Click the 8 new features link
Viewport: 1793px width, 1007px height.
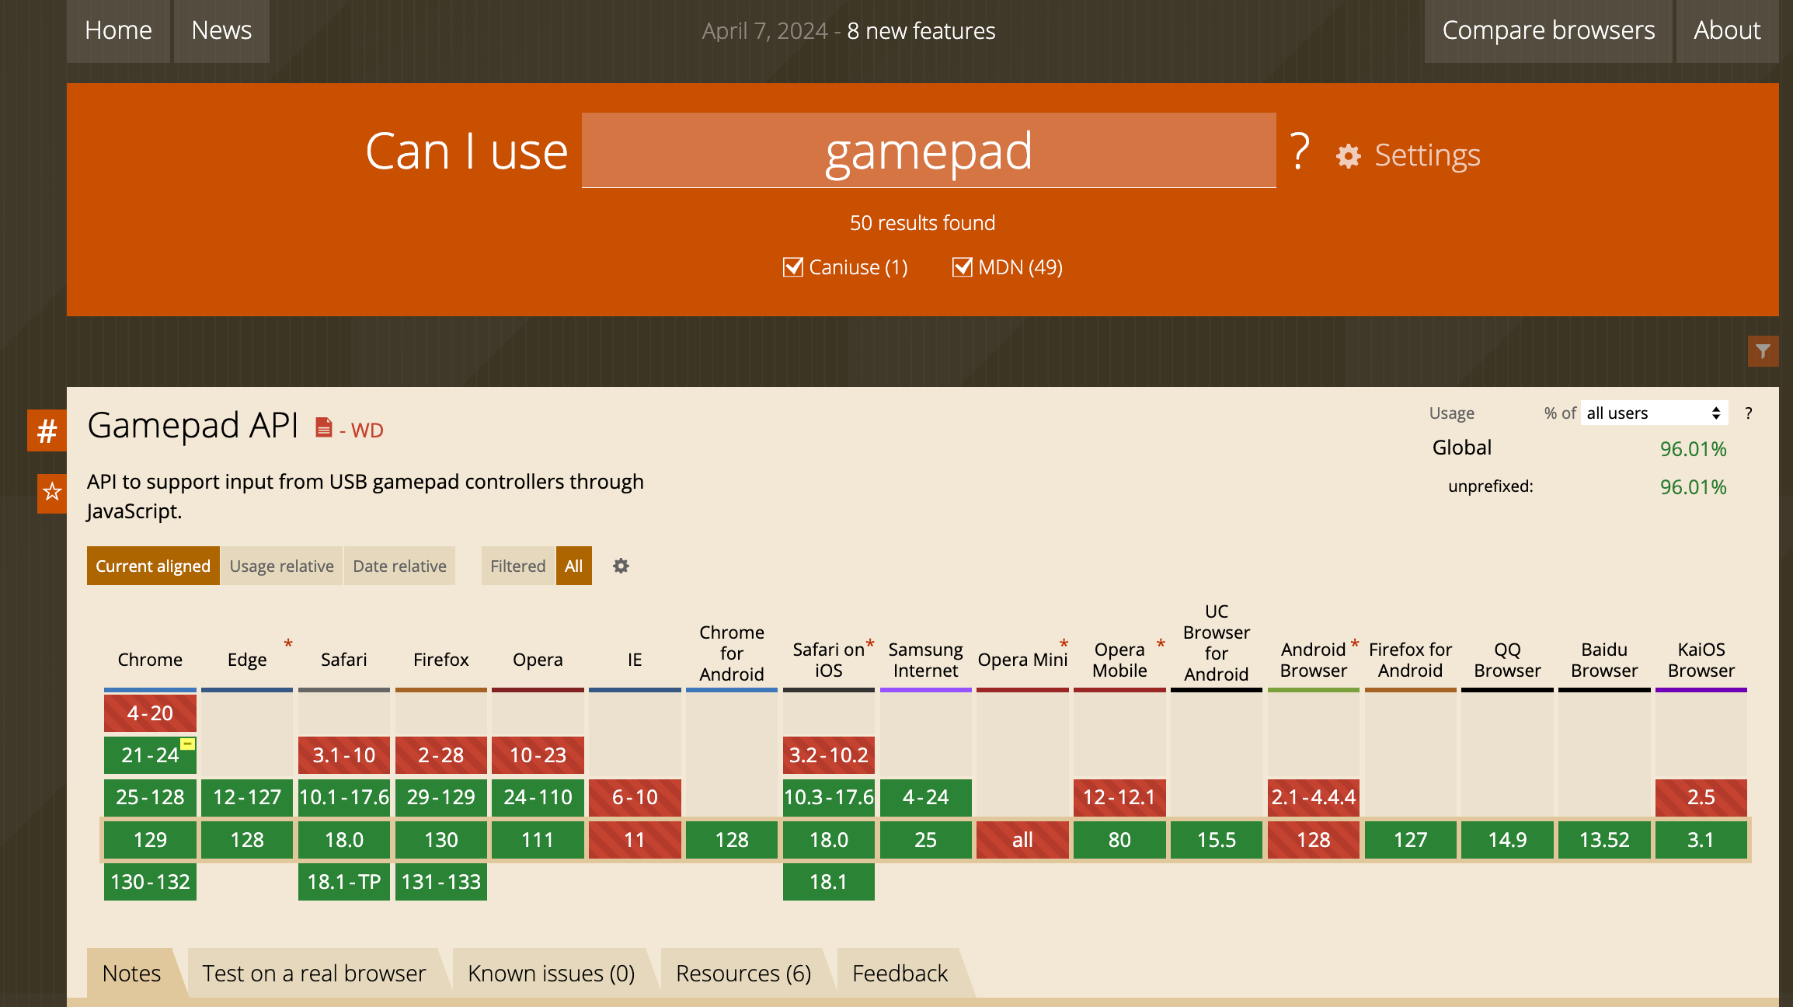point(921,31)
